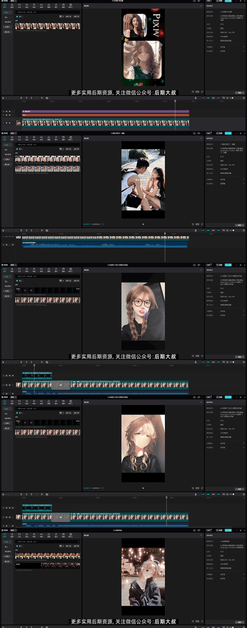Play the preview in the anime portrait player
This screenshot has width=247, height=628.
click(x=143, y=488)
